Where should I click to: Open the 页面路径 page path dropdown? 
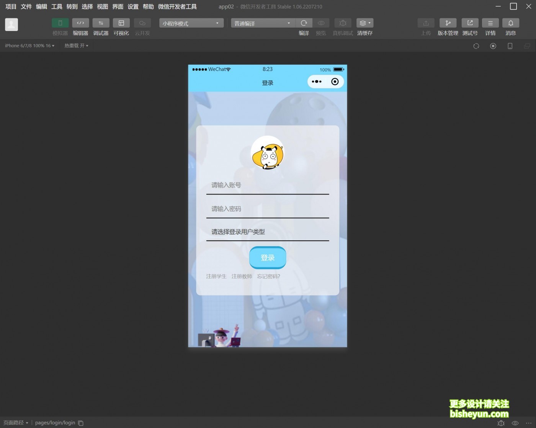click(16, 423)
